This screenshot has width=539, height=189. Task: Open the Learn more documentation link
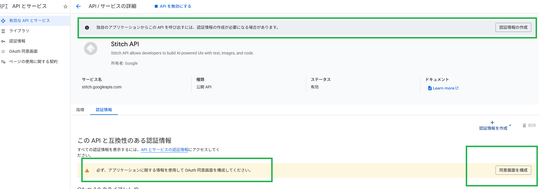tap(443, 88)
